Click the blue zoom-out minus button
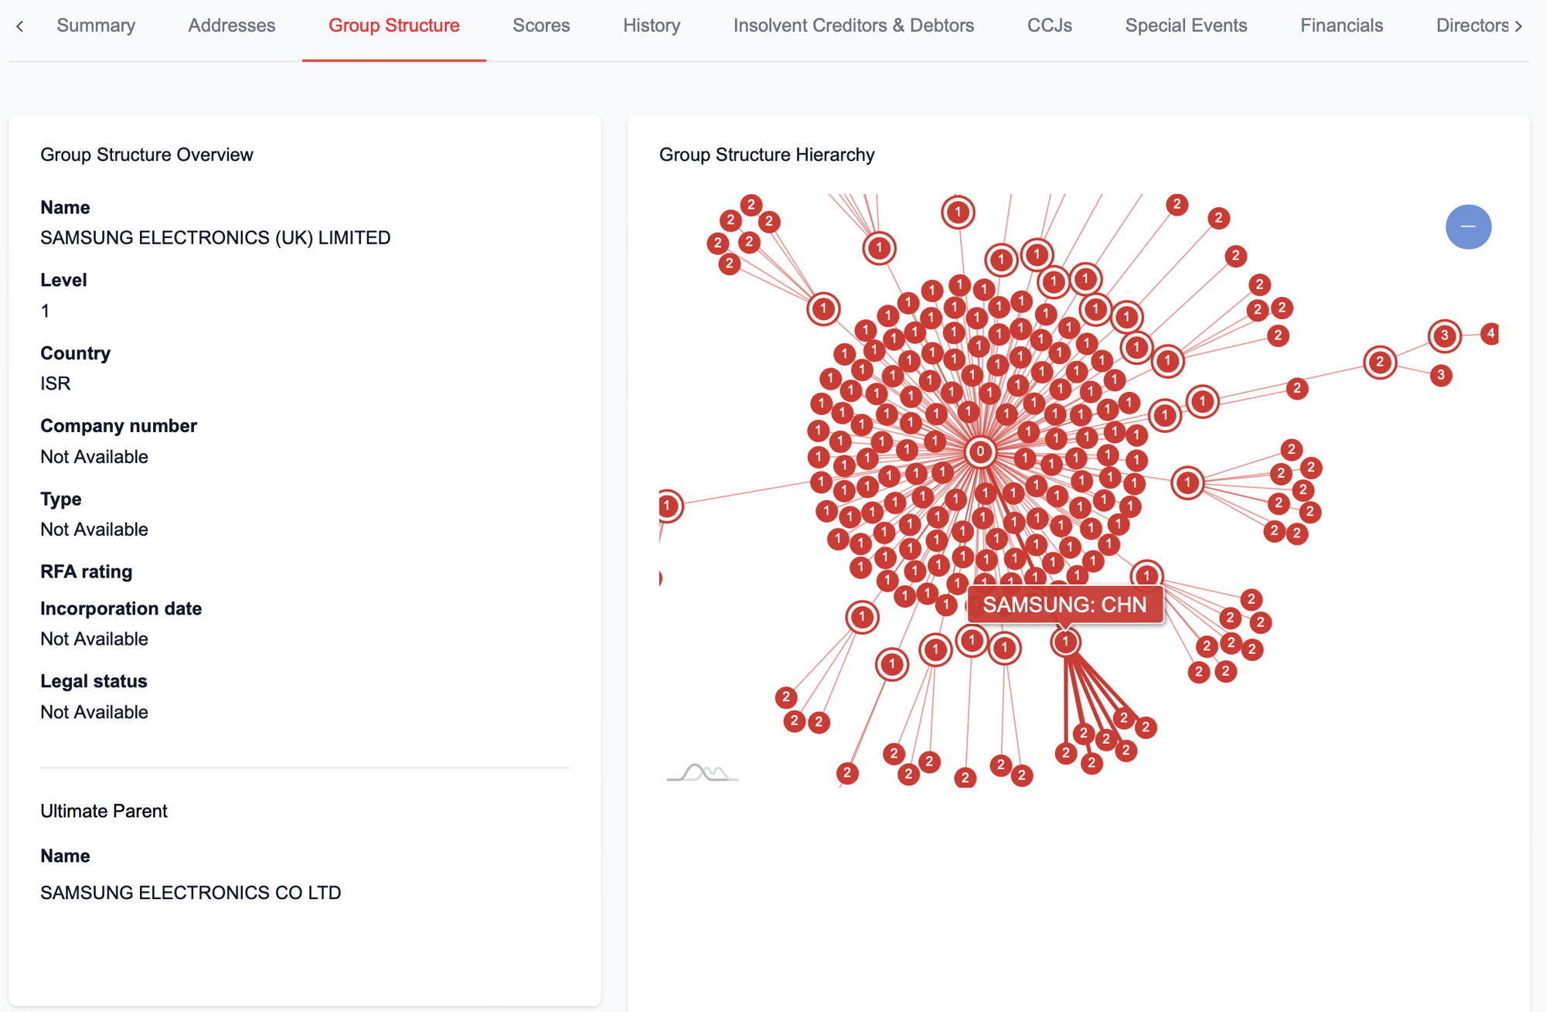The height and width of the screenshot is (1012, 1546). coord(1468,227)
